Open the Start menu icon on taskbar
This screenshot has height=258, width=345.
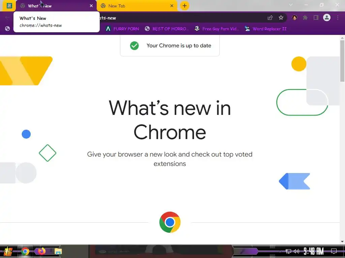[8, 251]
